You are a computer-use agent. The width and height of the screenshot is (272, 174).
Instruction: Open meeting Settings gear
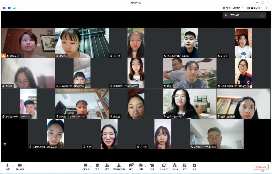(194, 166)
